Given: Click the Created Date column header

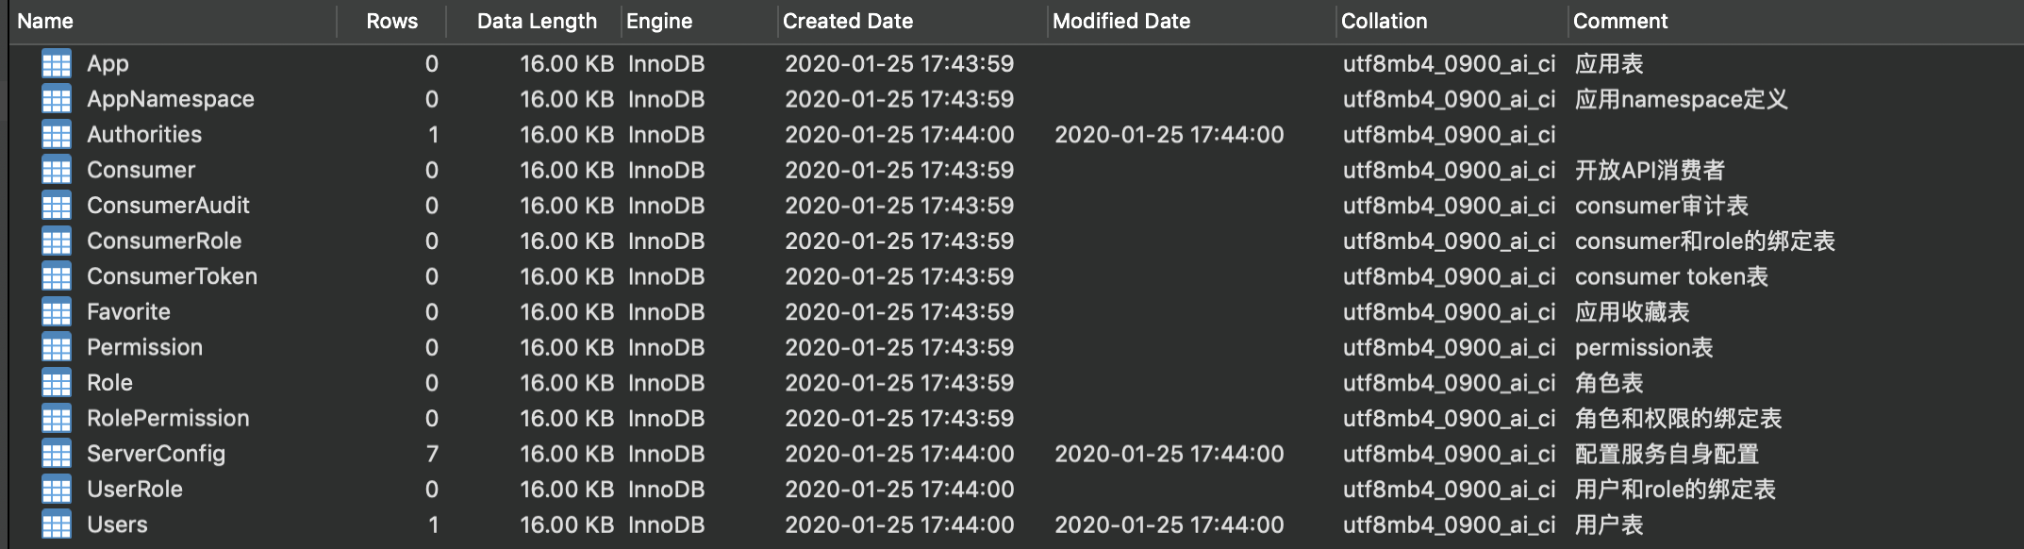Looking at the screenshot, I should coord(846,20).
